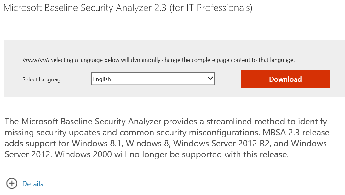Click 'MBSA 2.3 release' in the description

pyautogui.click(x=296, y=133)
